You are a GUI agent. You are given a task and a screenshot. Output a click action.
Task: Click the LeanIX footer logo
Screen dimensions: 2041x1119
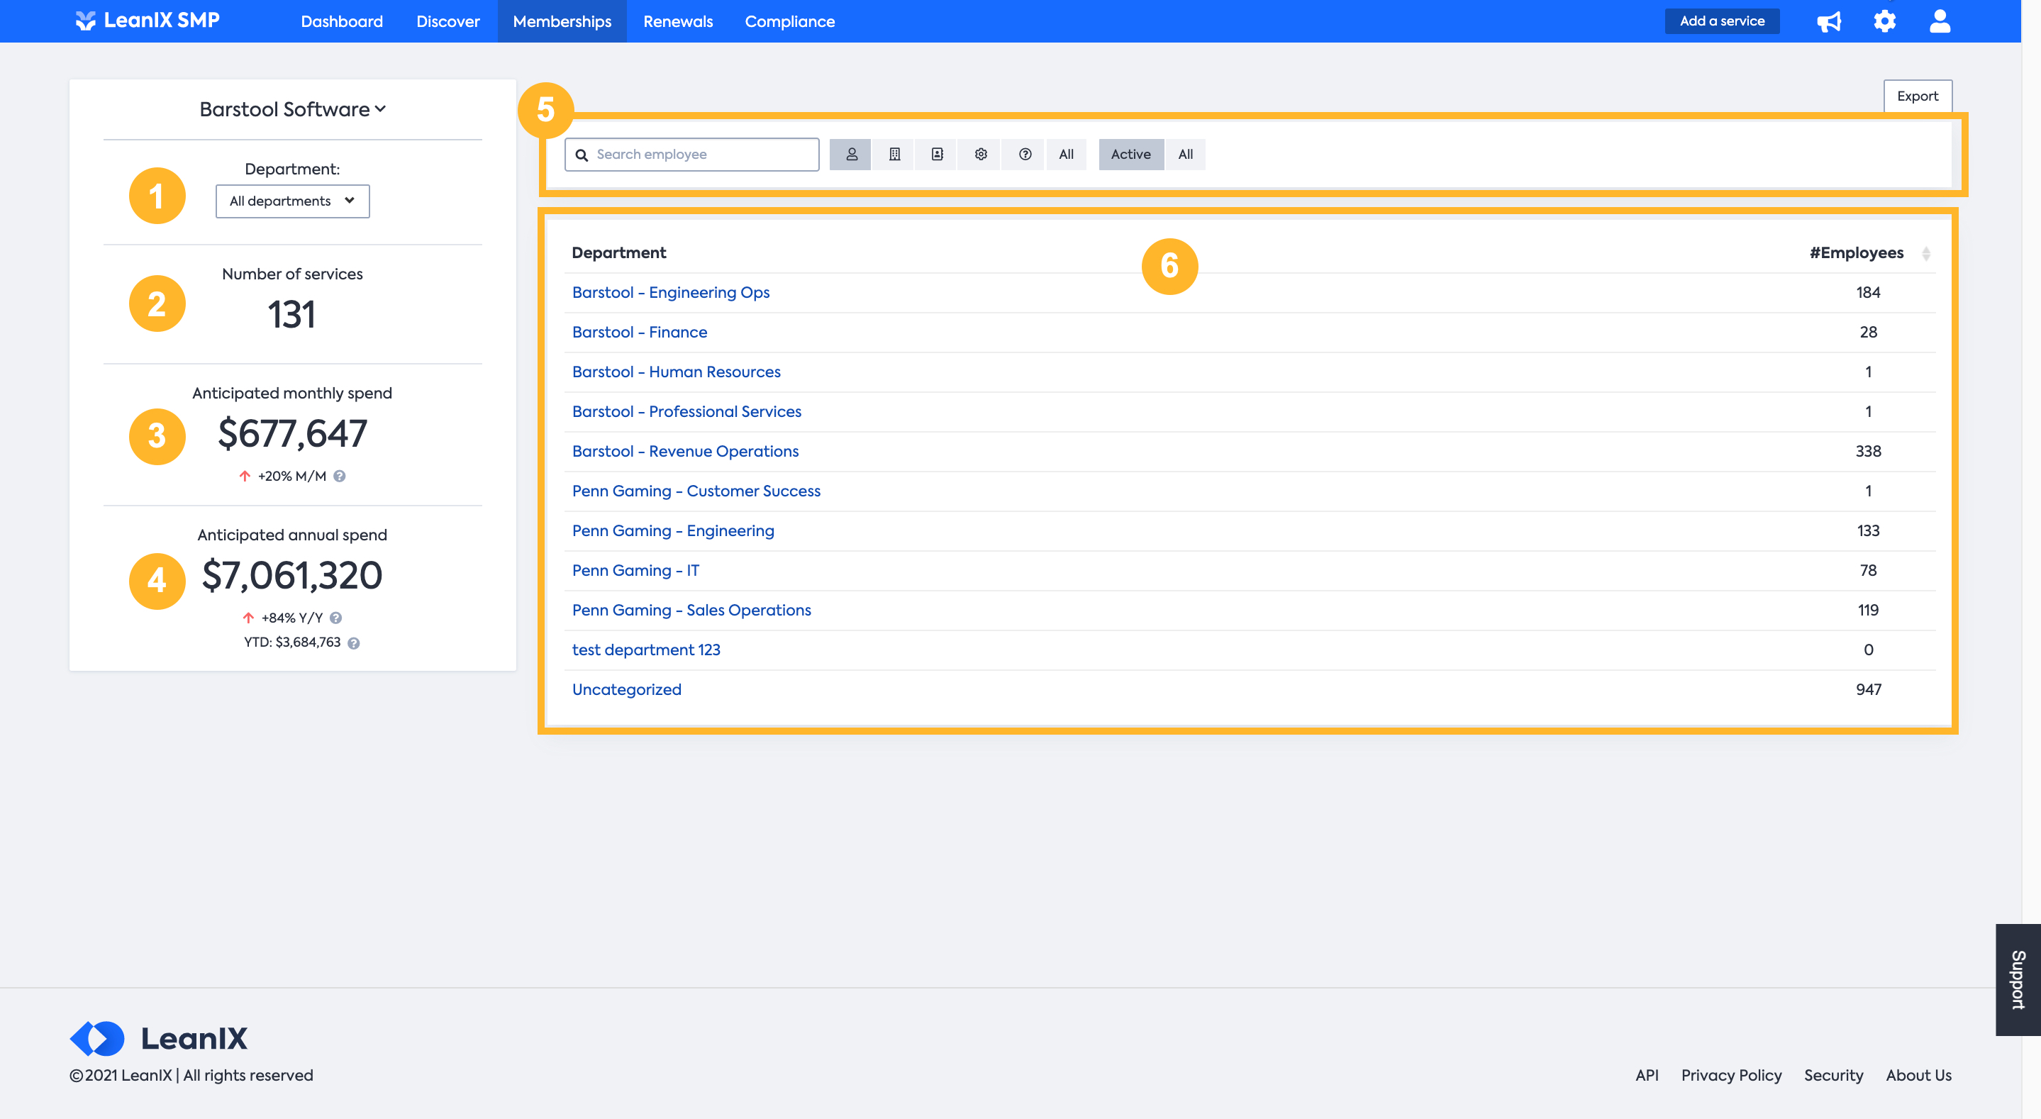click(158, 1038)
